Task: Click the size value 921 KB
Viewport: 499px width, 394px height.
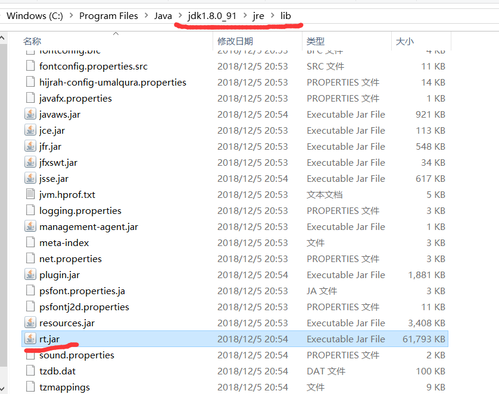Action: (x=431, y=114)
